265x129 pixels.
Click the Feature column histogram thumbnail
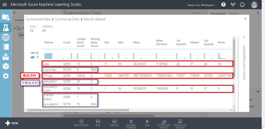pos(48,56)
